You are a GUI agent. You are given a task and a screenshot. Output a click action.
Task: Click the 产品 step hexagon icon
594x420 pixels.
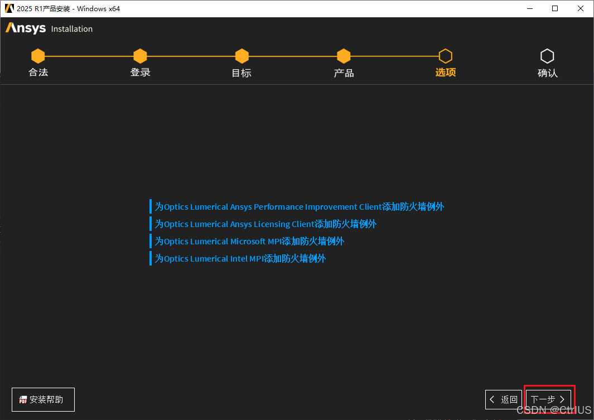(344, 56)
